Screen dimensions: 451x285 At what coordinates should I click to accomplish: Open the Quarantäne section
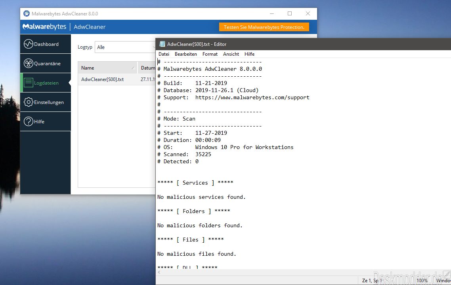46,63
